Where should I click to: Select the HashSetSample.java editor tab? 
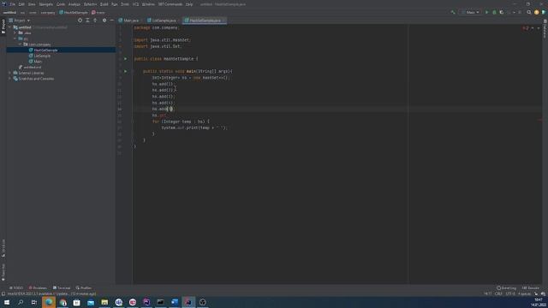point(205,21)
